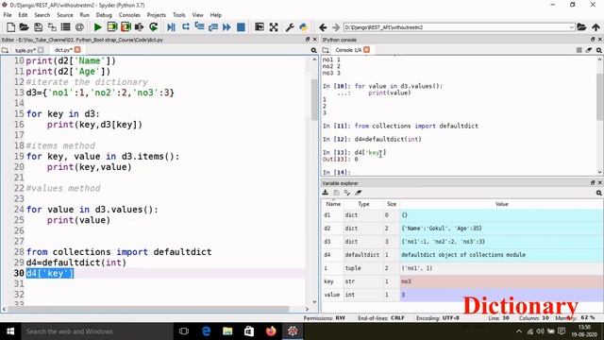
Task: Open the Search menu
Action: pyautogui.click(x=42, y=15)
